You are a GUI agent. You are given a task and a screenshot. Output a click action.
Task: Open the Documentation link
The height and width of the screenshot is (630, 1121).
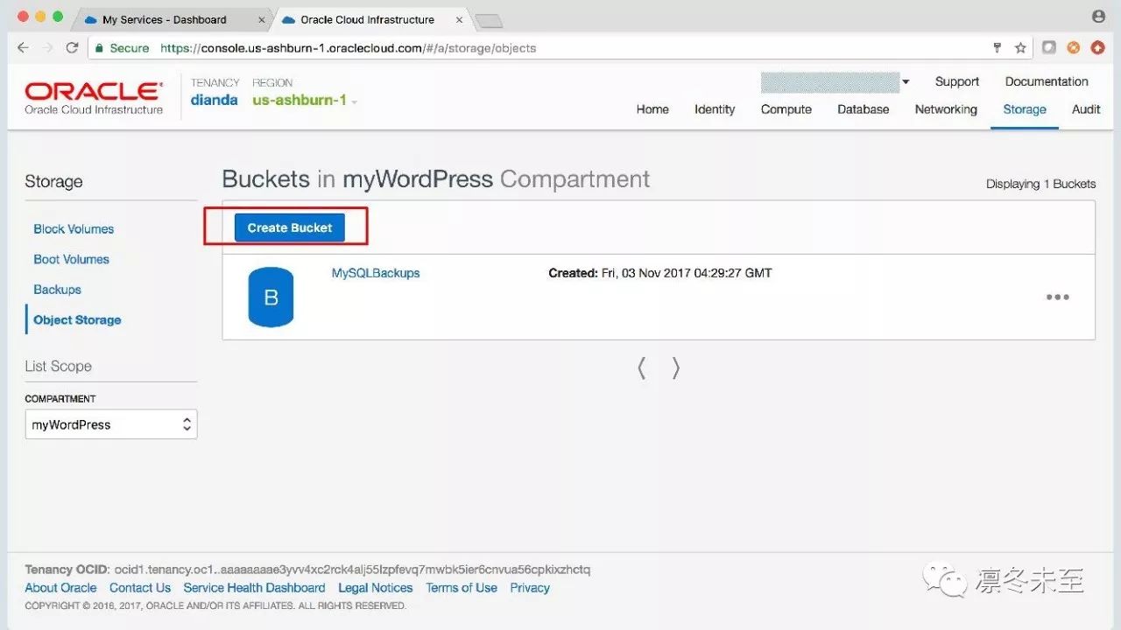[1047, 81]
